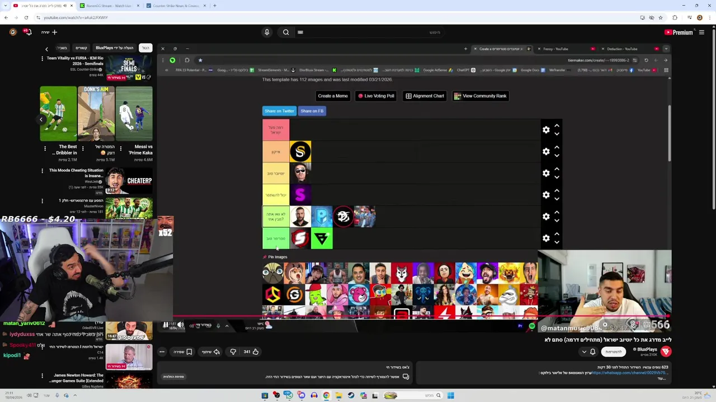Toggle the channel notification bell

coord(593,352)
